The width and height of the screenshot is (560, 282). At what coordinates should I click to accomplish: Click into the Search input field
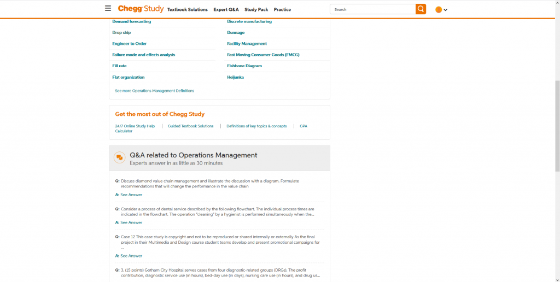[373, 9]
